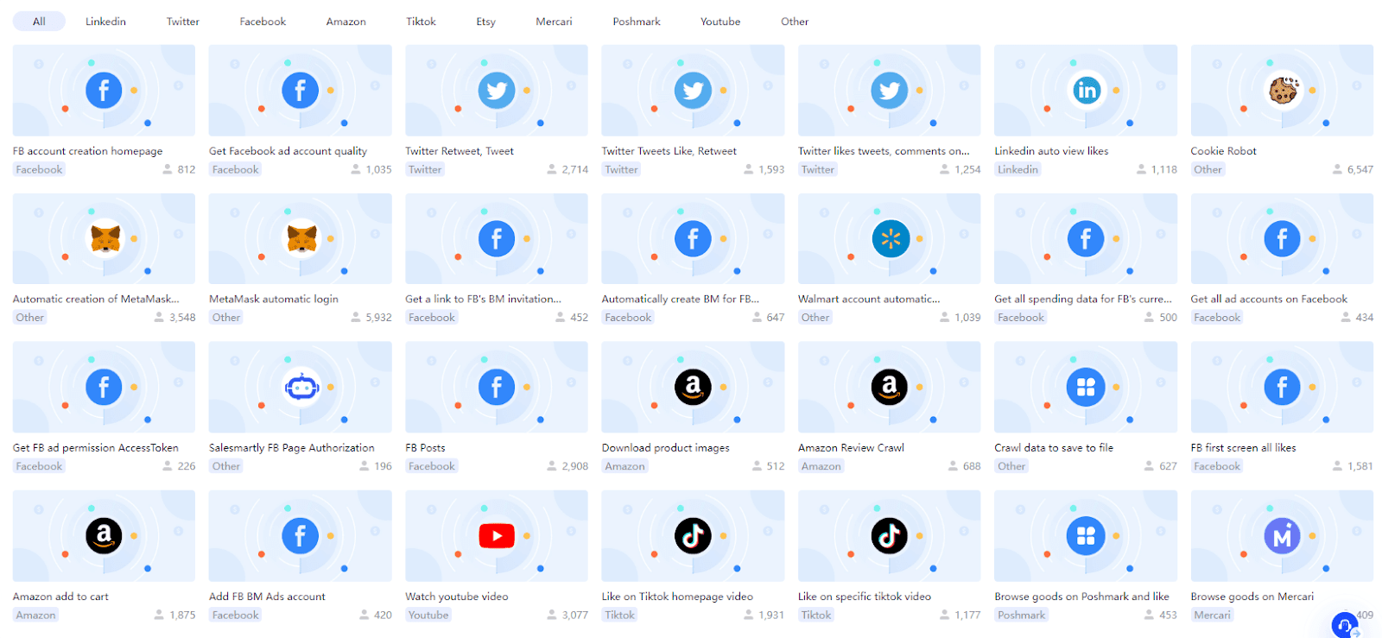
Task: Open the Linkedin auto view likes icon
Action: tap(1086, 90)
